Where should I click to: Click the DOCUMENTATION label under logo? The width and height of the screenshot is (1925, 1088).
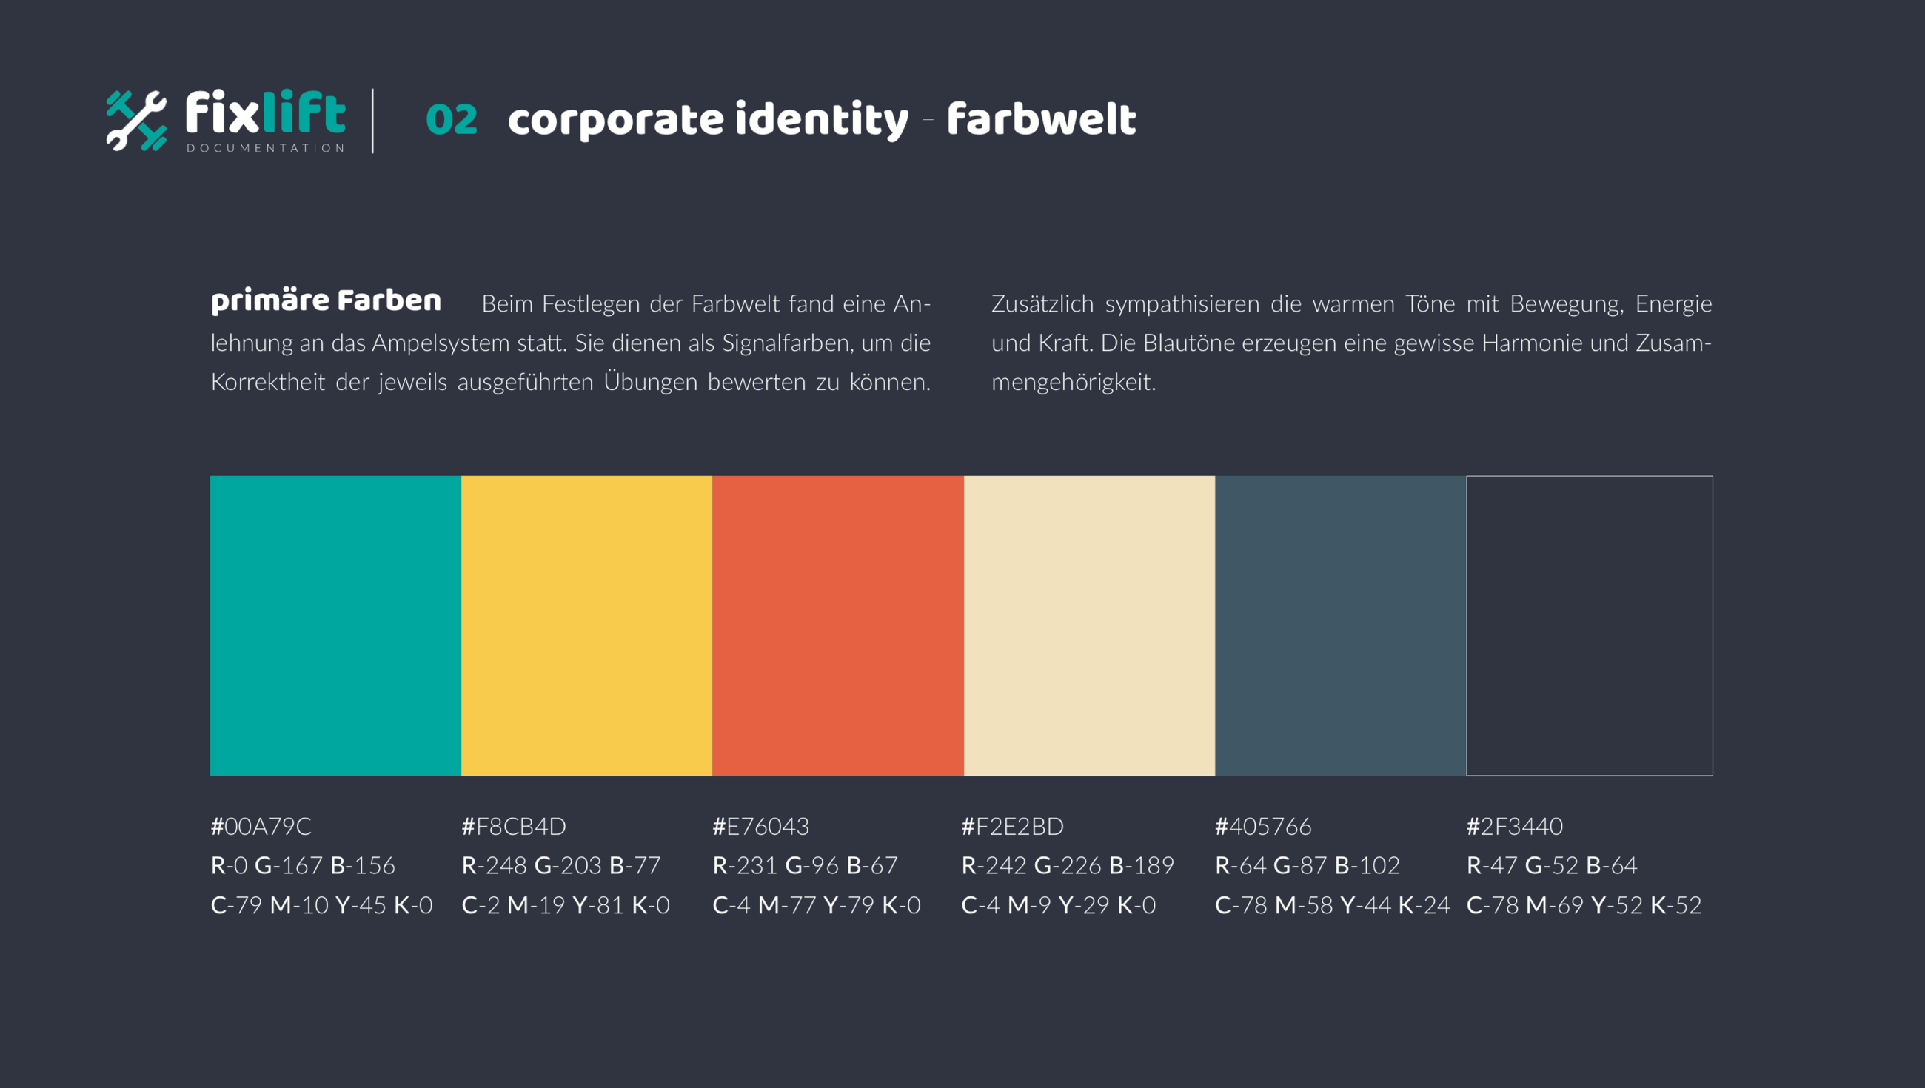265,148
